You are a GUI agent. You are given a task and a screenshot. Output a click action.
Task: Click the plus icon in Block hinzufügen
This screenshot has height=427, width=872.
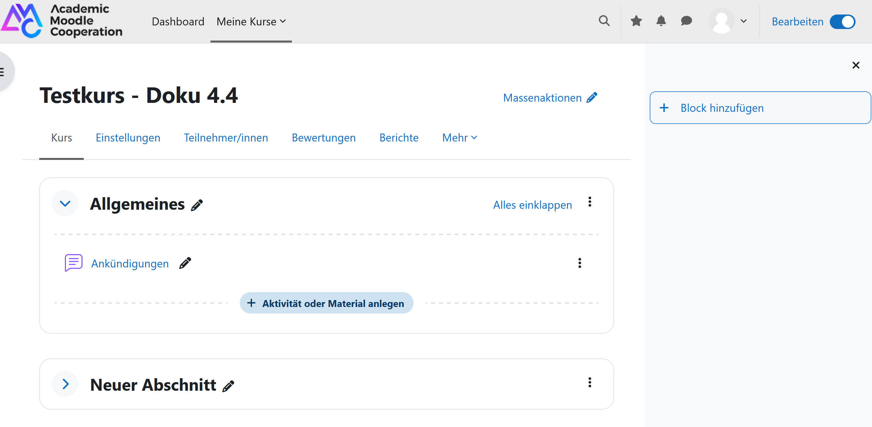click(664, 107)
